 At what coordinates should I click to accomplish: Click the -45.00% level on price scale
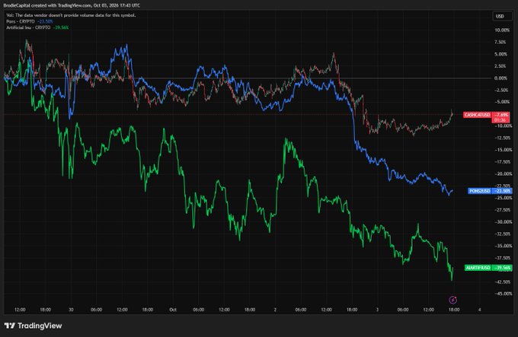pyautogui.click(x=503, y=294)
